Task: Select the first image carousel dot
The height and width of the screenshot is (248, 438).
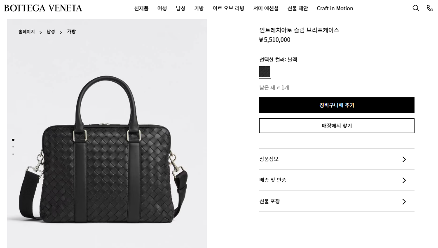Action: click(x=13, y=140)
